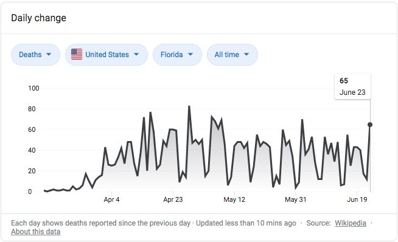Click the 65 June 23 tooltip

pos(352,86)
